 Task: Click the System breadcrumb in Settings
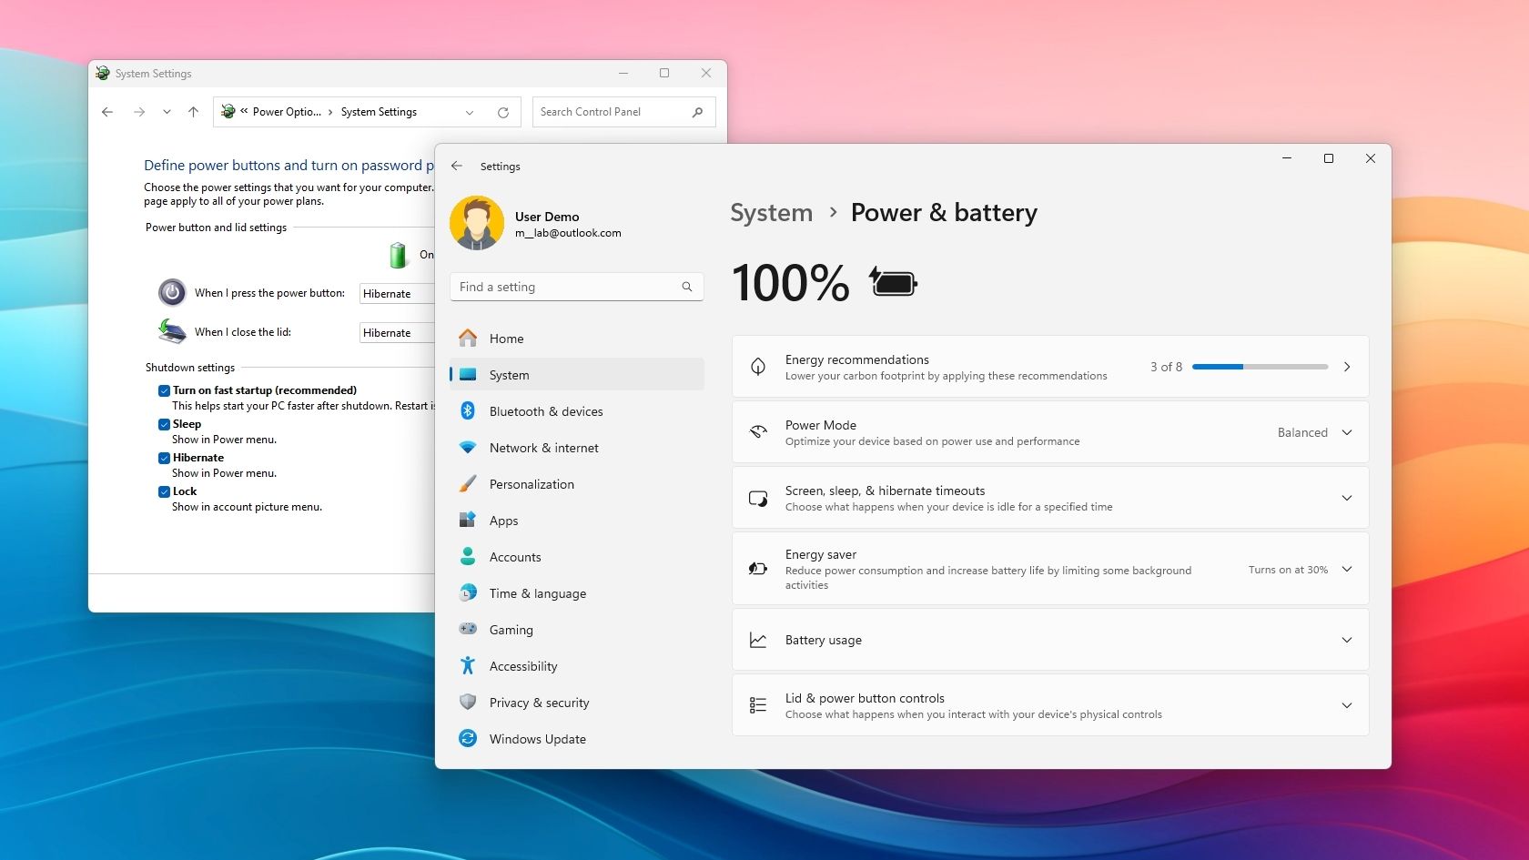[x=771, y=212]
